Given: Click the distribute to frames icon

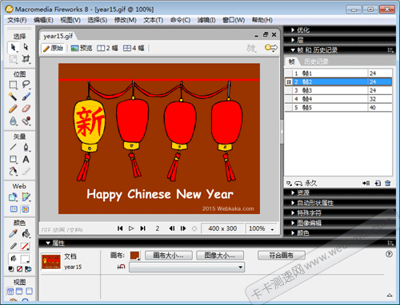Looking at the screenshot, I should point(366,183).
